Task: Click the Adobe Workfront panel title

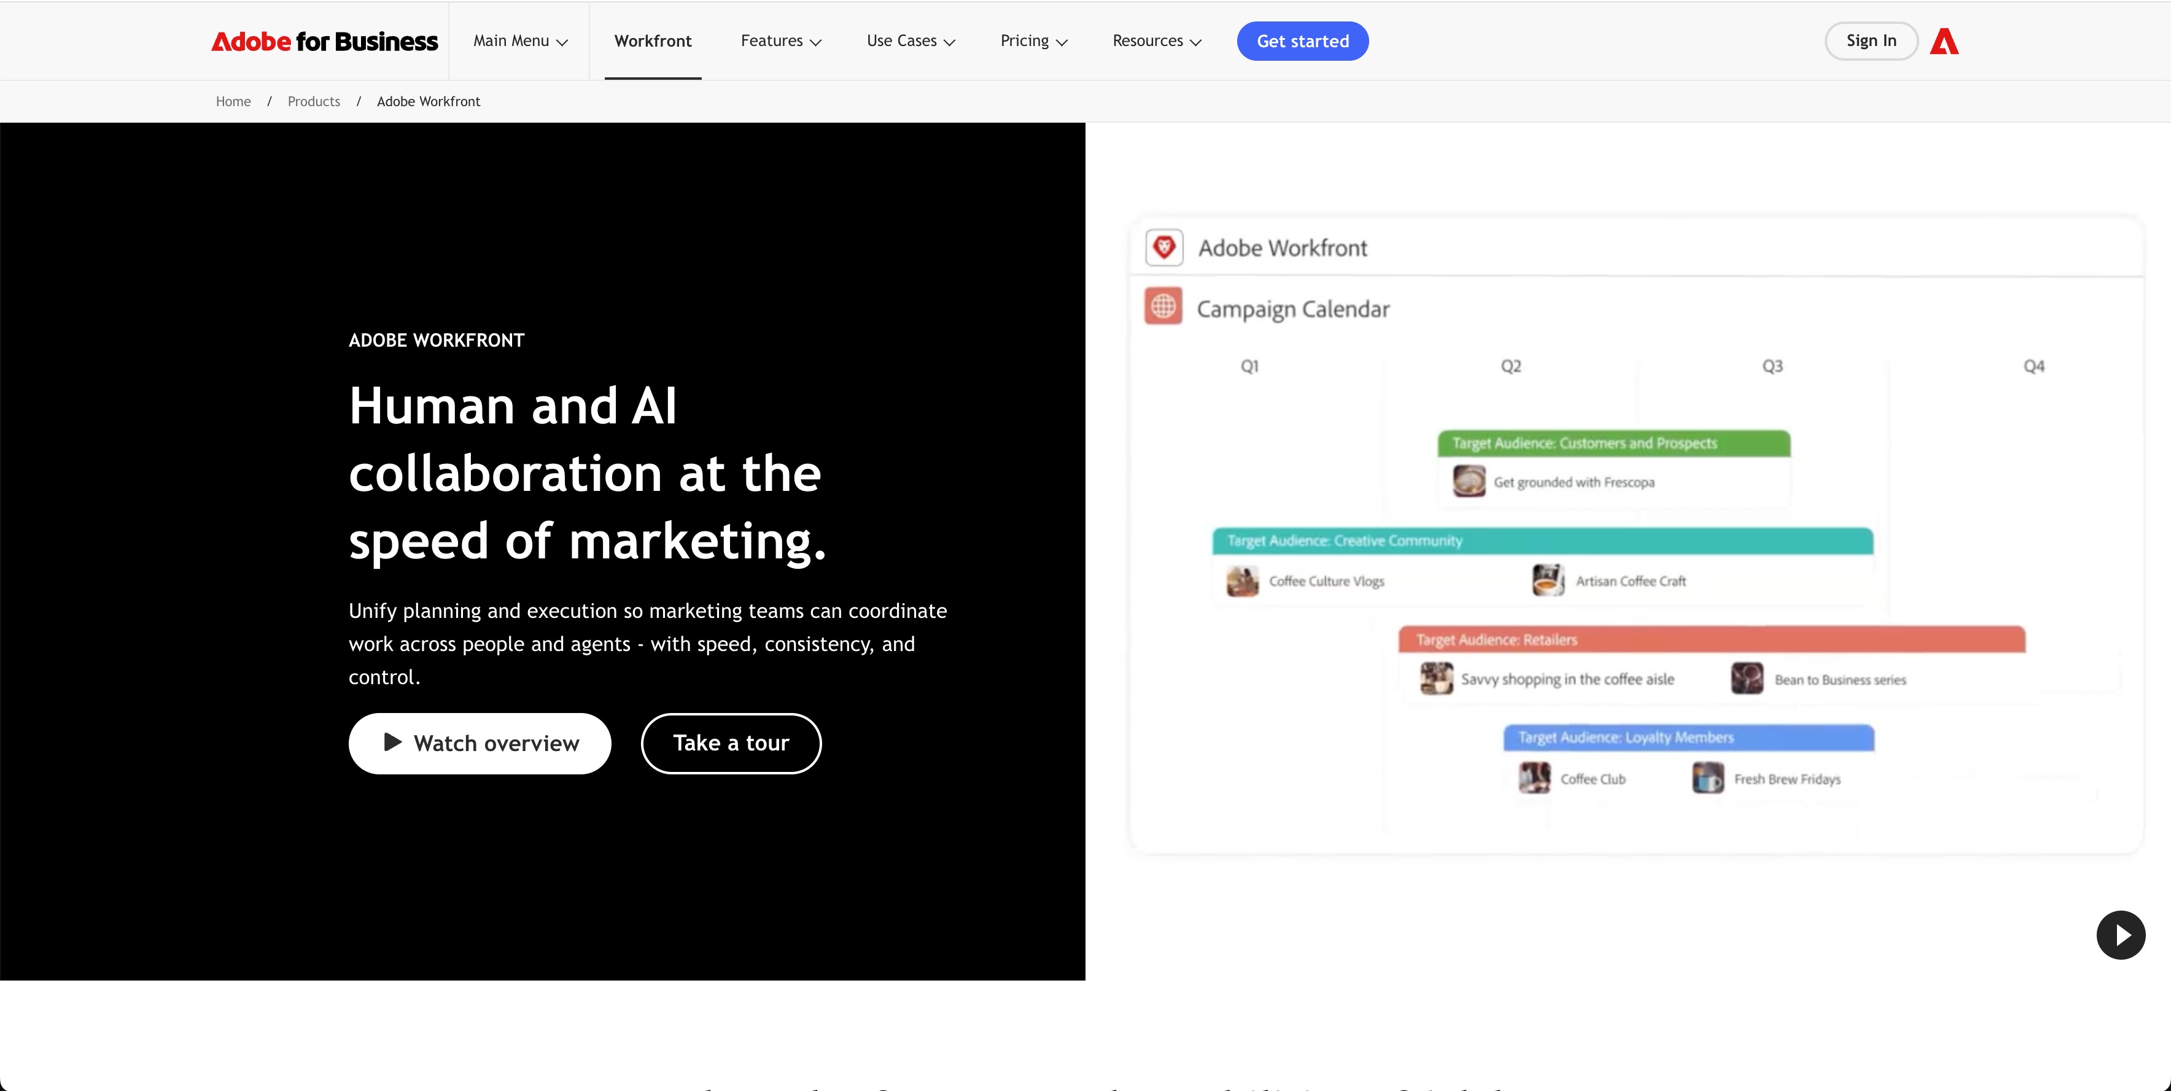Action: pos(1283,249)
